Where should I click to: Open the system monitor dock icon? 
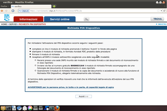52,108
